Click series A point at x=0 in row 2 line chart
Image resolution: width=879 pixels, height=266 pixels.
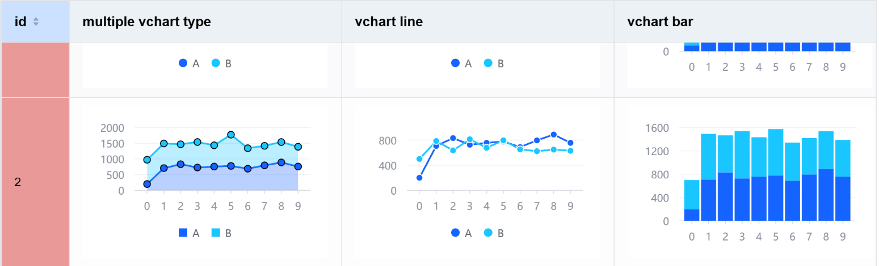click(x=419, y=178)
